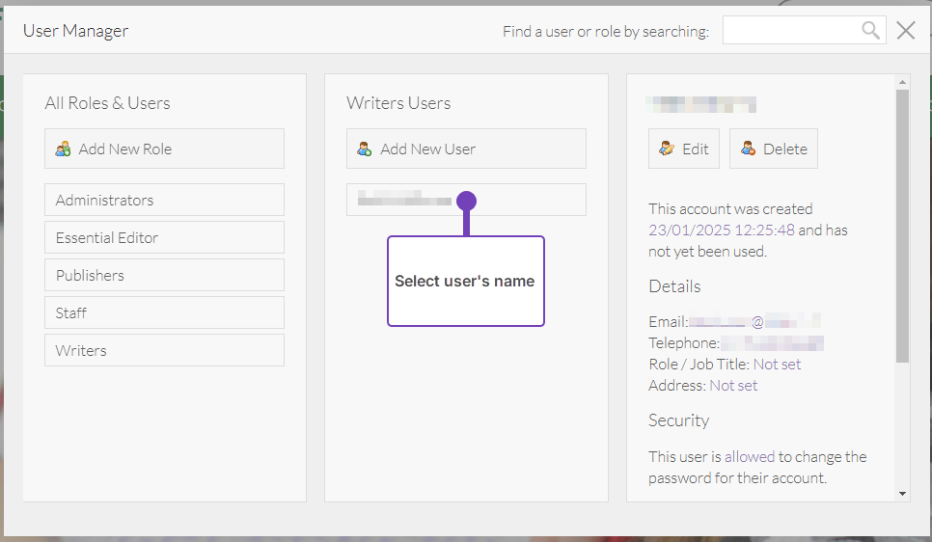The height and width of the screenshot is (542, 932).
Task: Close the User Manager dialog
Action: point(905,31)
